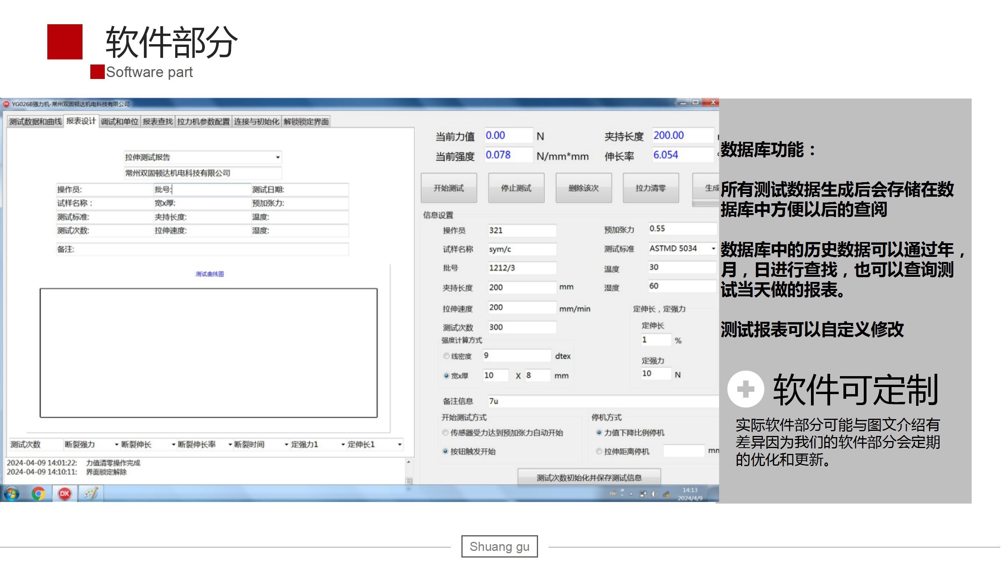Open the Paint taskbar icon

tap(91, 494)
